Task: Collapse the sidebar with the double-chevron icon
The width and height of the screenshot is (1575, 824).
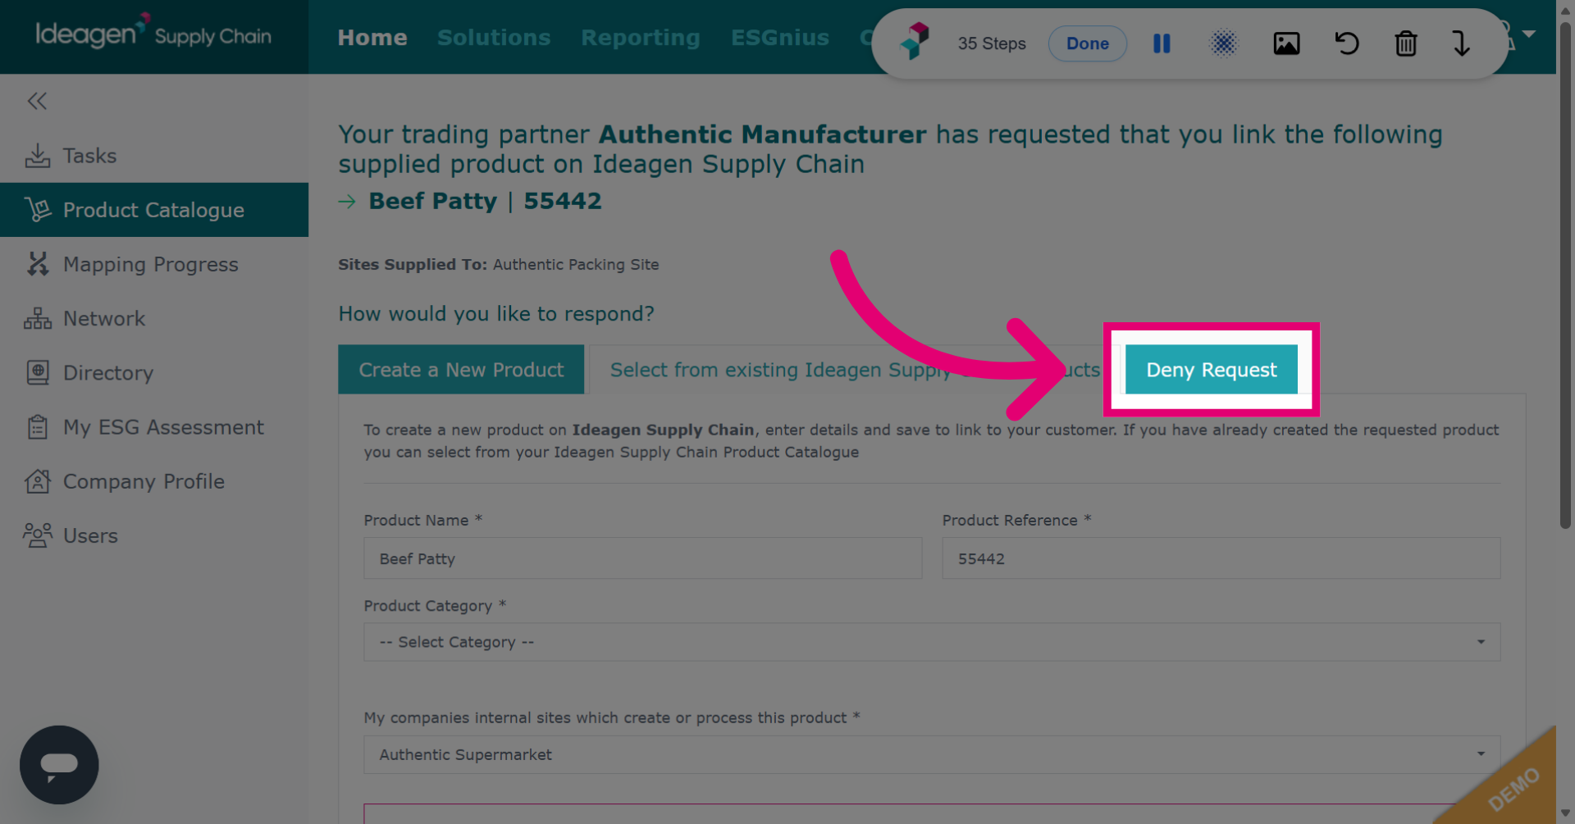Action: pyautogui.click(x=37, y=101)
